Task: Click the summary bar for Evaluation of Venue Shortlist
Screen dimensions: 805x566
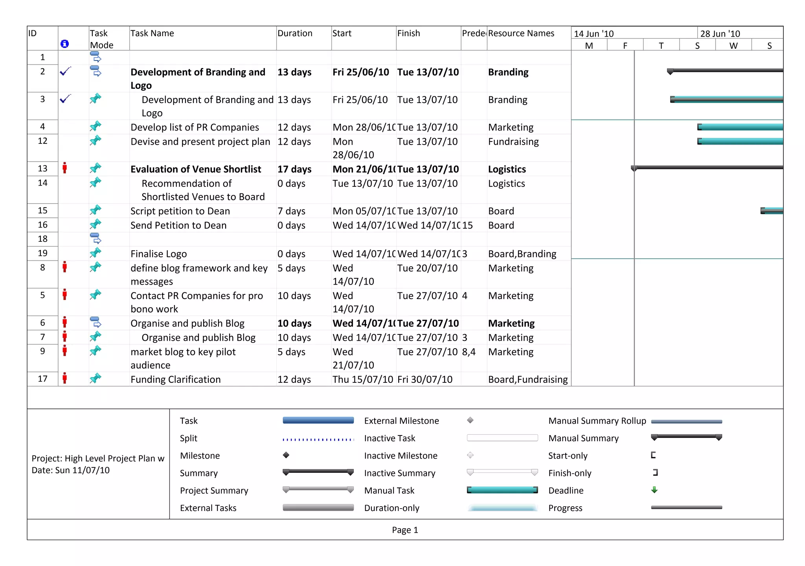Action: tap(707, 168)
